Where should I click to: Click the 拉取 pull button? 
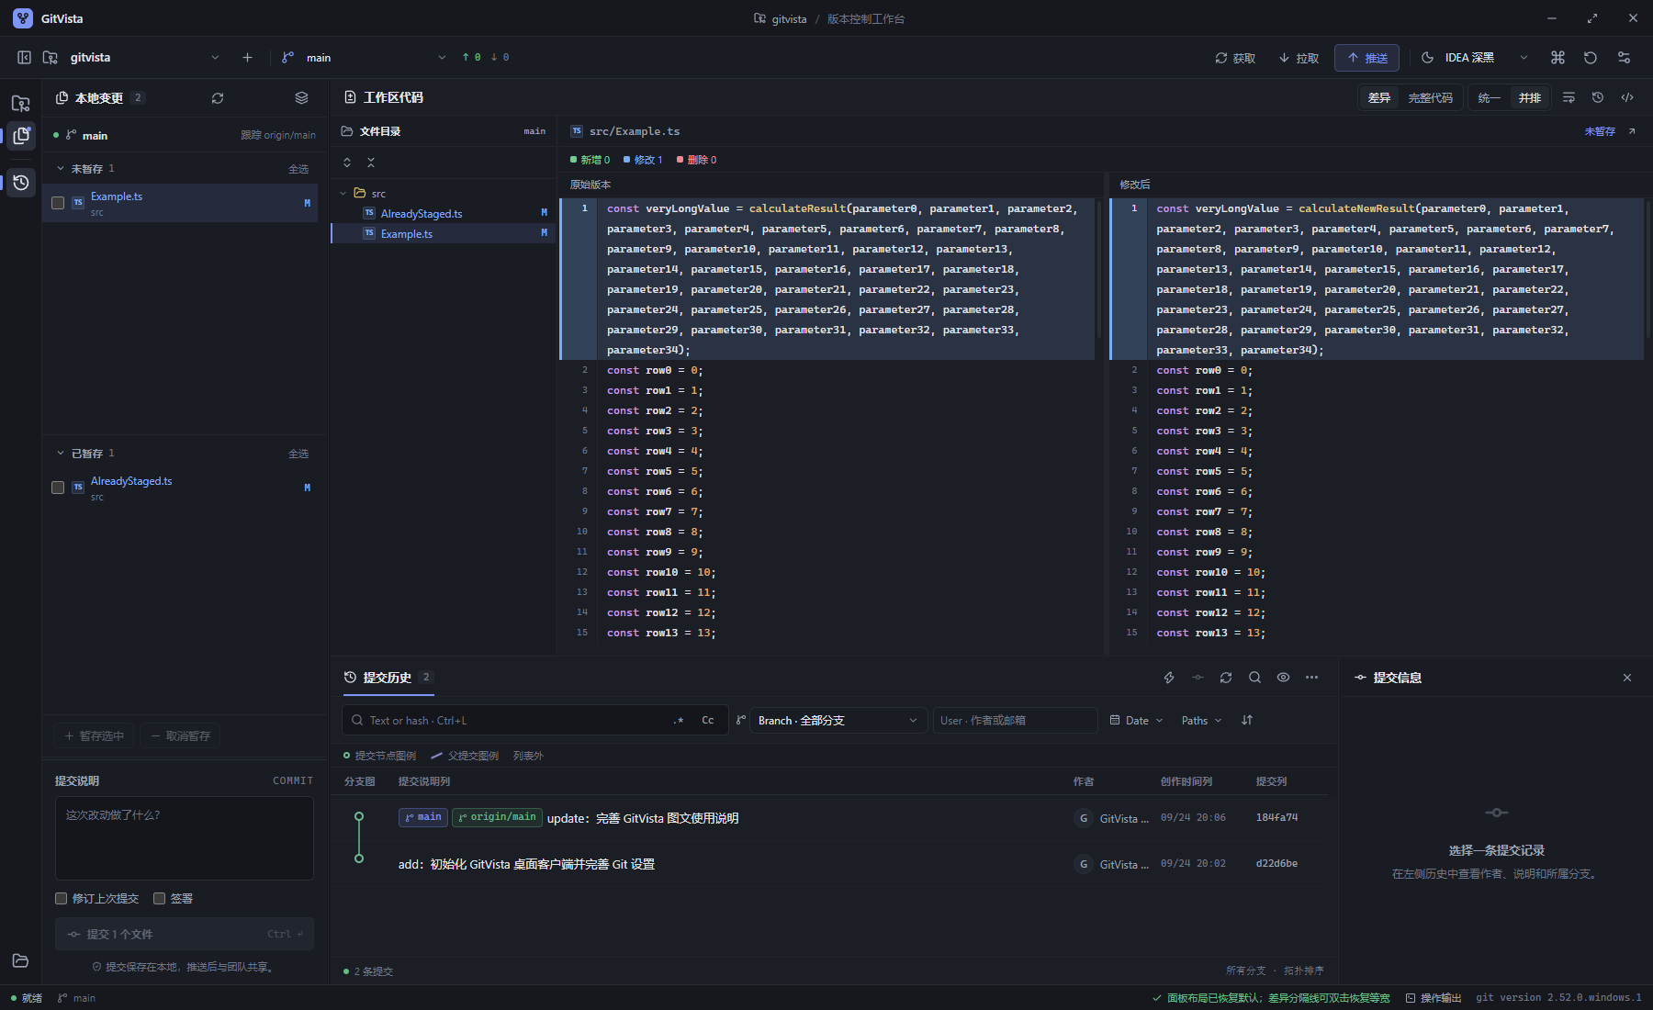click(x=1299, y=58)
